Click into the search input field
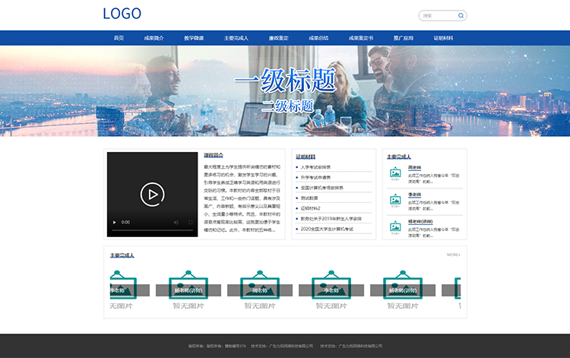570x358 pixels. coord(439,15)
